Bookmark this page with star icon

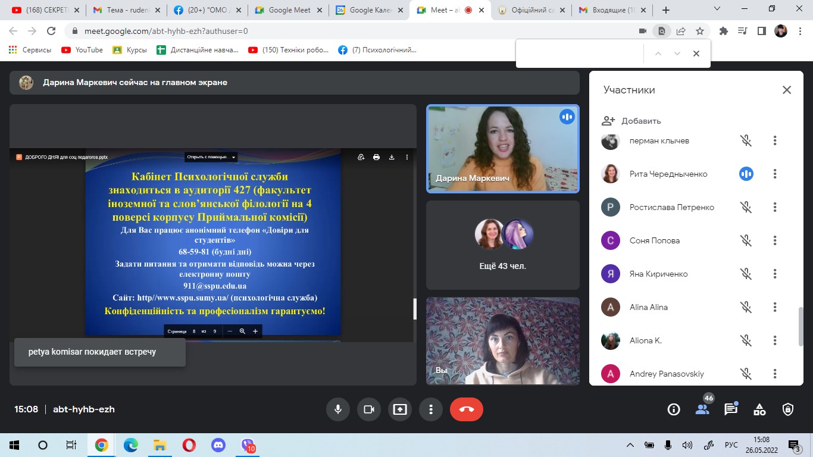point(700,31)
